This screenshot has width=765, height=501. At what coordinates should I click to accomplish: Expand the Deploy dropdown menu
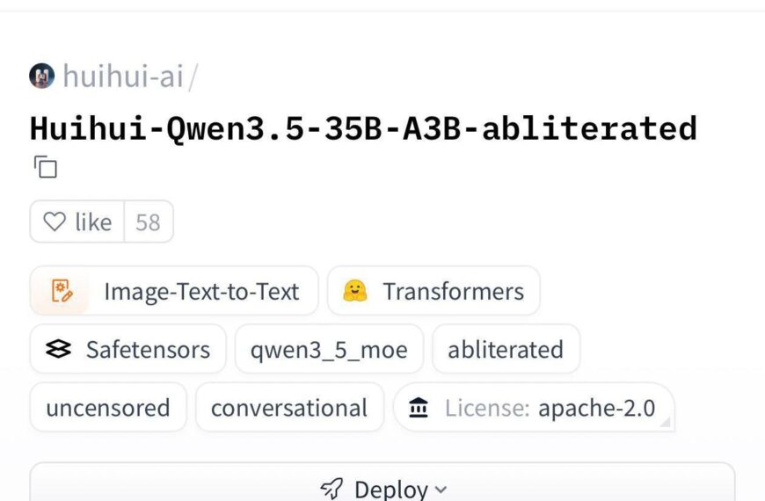coord(440,490)
